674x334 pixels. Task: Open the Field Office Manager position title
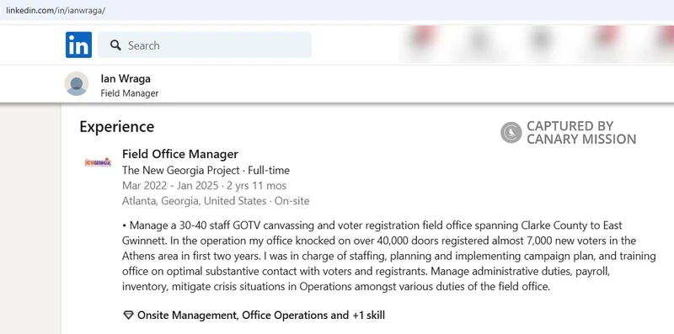pos(180,154)
